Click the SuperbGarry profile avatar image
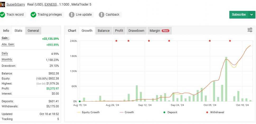Viewport: 256px width, 124px height. click(x=2, y=5)
